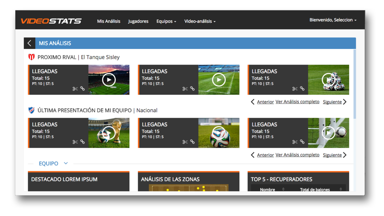Collapse the EQUIPO section chevron

tap(66, 163)
